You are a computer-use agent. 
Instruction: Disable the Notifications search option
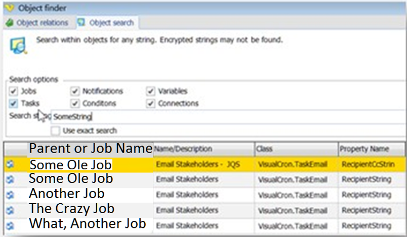[75, 91]
